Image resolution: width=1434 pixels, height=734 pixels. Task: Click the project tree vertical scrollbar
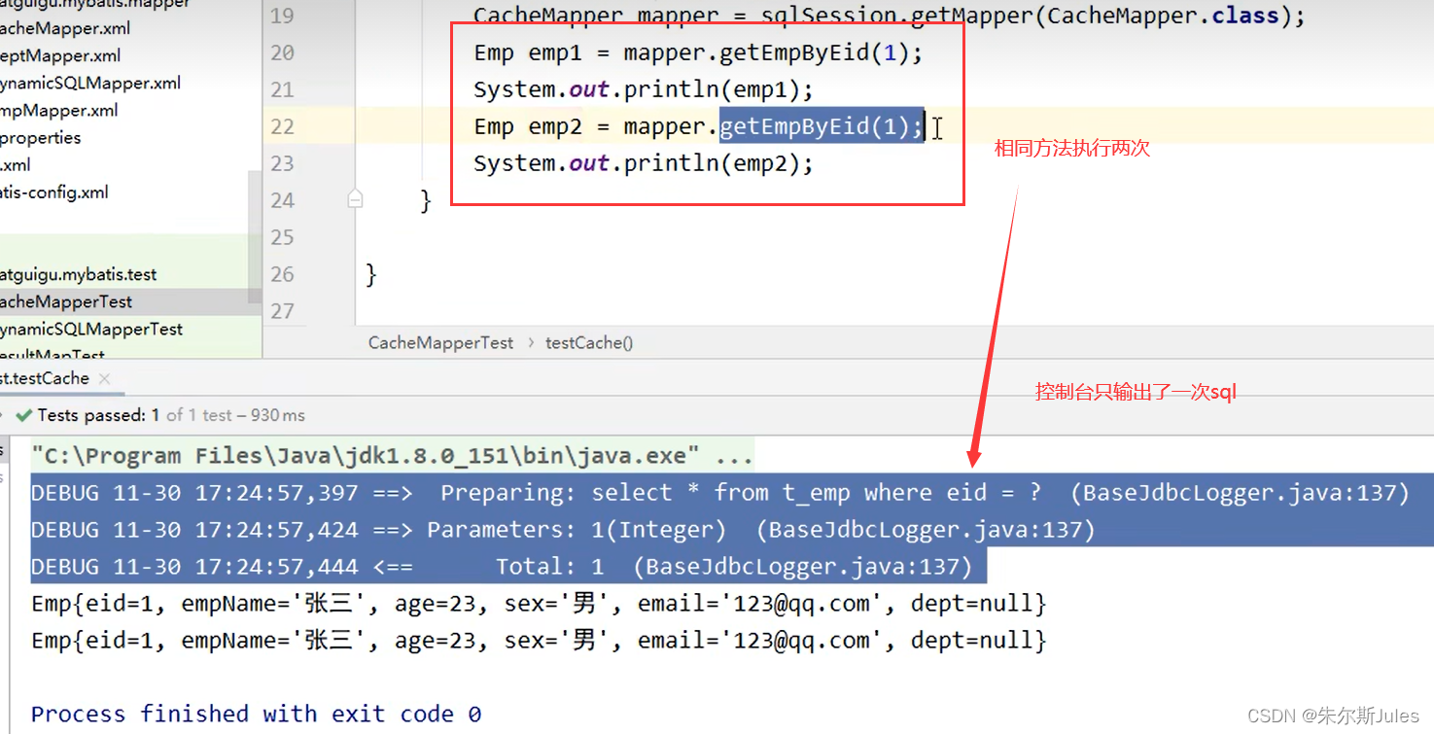[255, 236]
